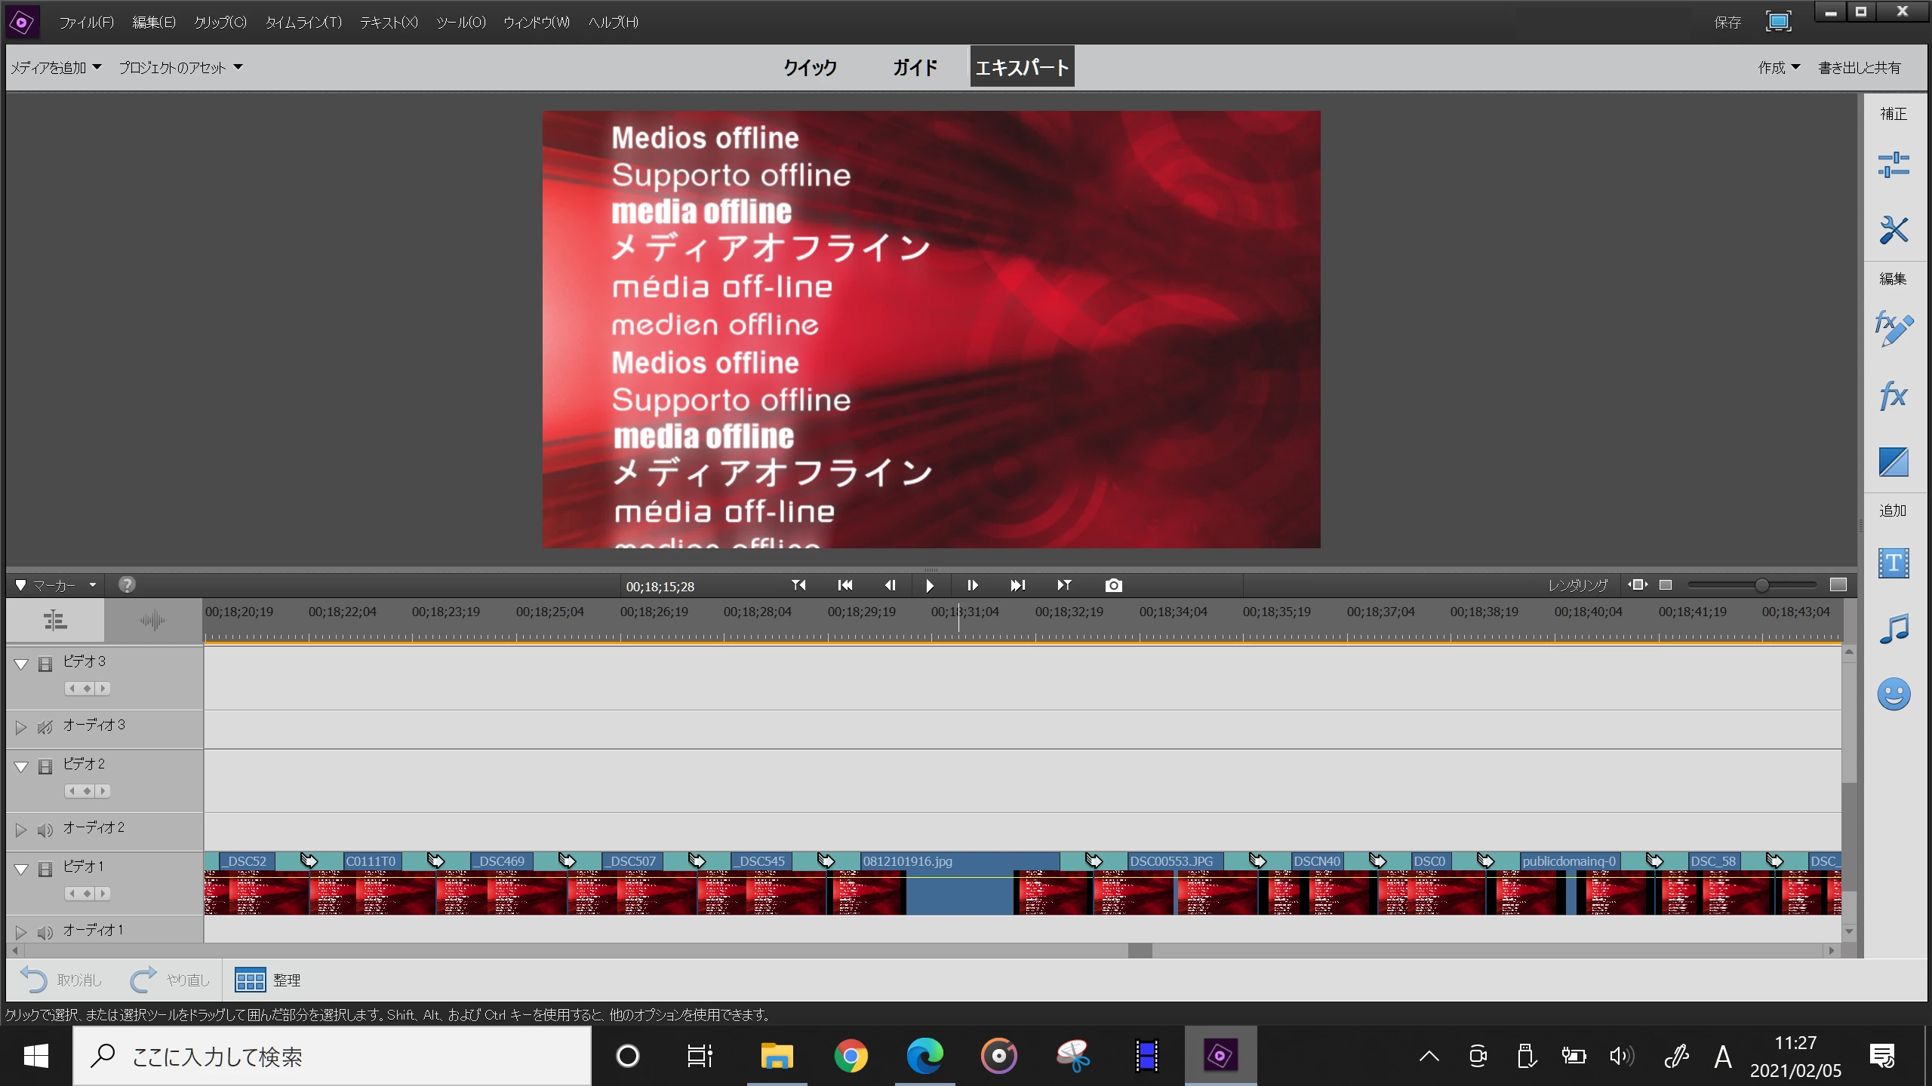This screenshot has width=1932, height=1086.
Task: Open the メディアを追加 dropdown
Action: click(x=56, y=68)
